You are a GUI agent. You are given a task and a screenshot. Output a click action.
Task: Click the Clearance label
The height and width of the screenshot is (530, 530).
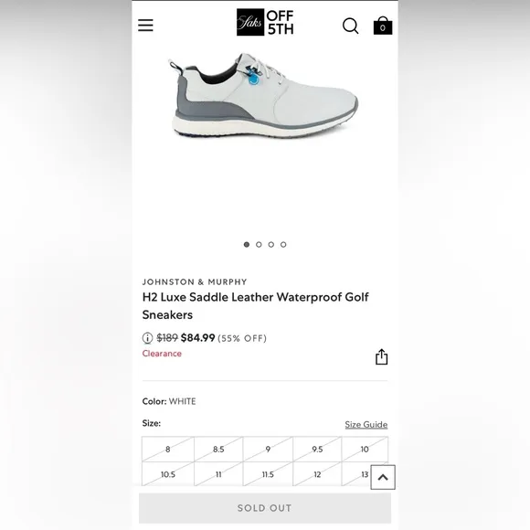162,354
